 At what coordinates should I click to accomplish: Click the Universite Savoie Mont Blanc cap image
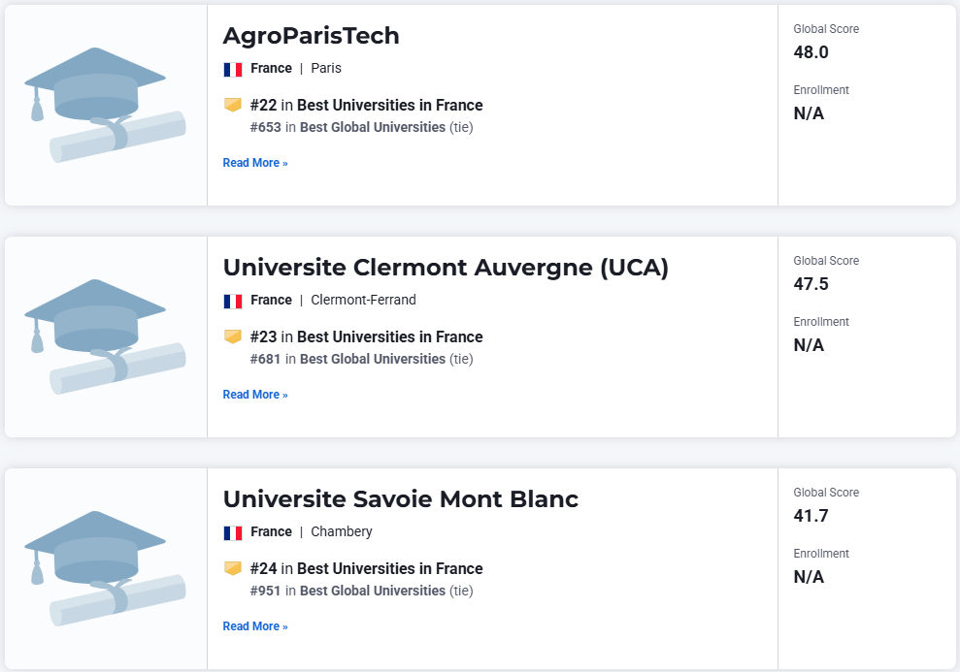[105, 568]
